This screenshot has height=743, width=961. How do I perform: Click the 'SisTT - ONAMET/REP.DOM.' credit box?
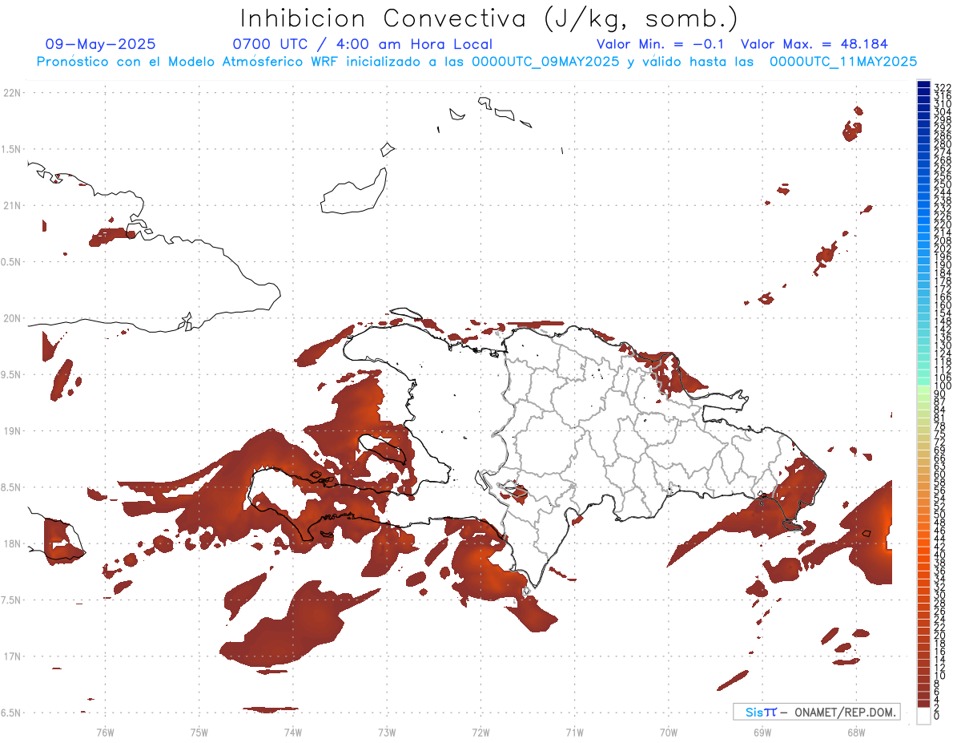click(x=817, y=712)
